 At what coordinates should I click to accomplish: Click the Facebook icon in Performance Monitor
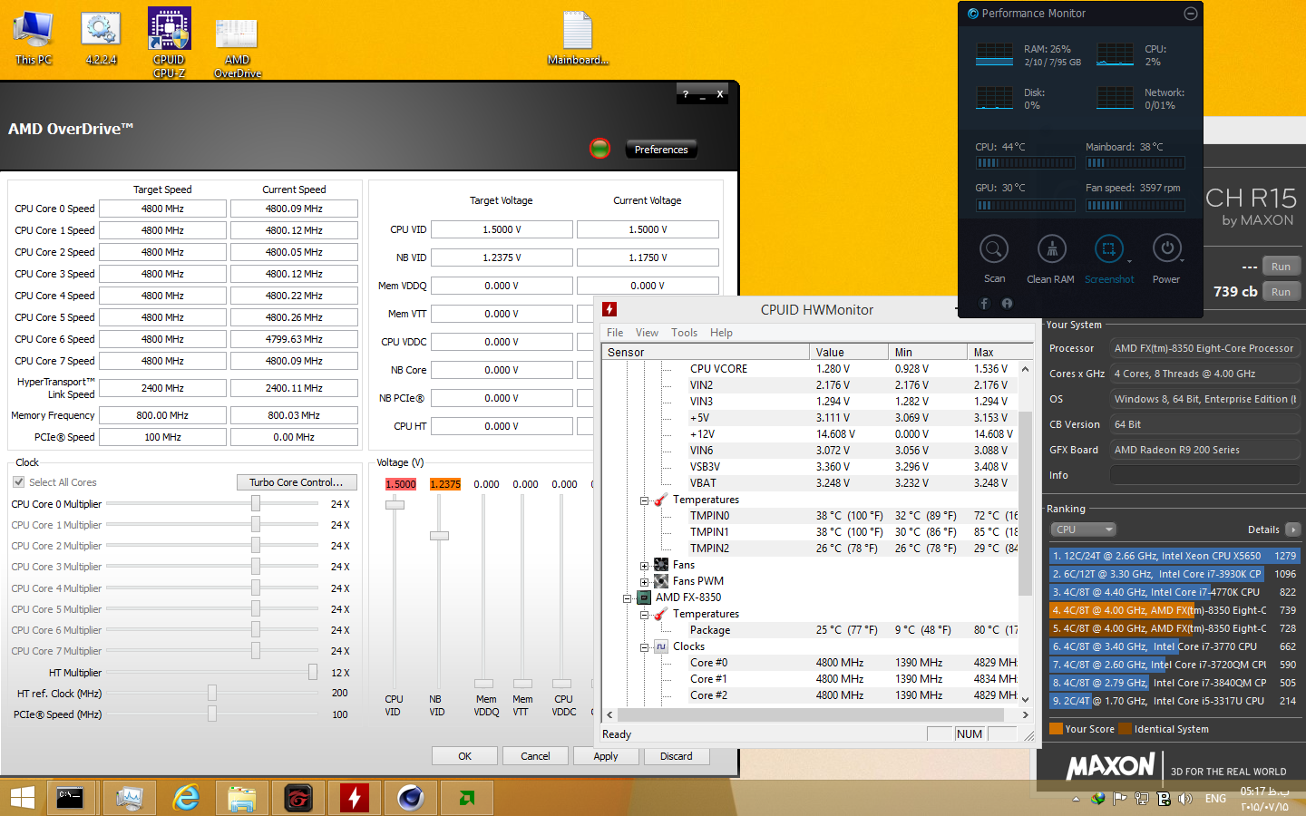click(x=984, y=304)
